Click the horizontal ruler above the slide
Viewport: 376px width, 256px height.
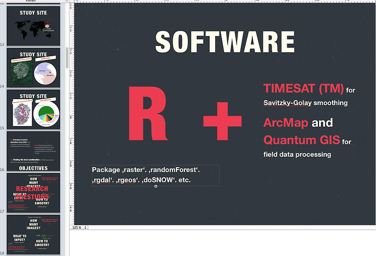pos(225,2)
